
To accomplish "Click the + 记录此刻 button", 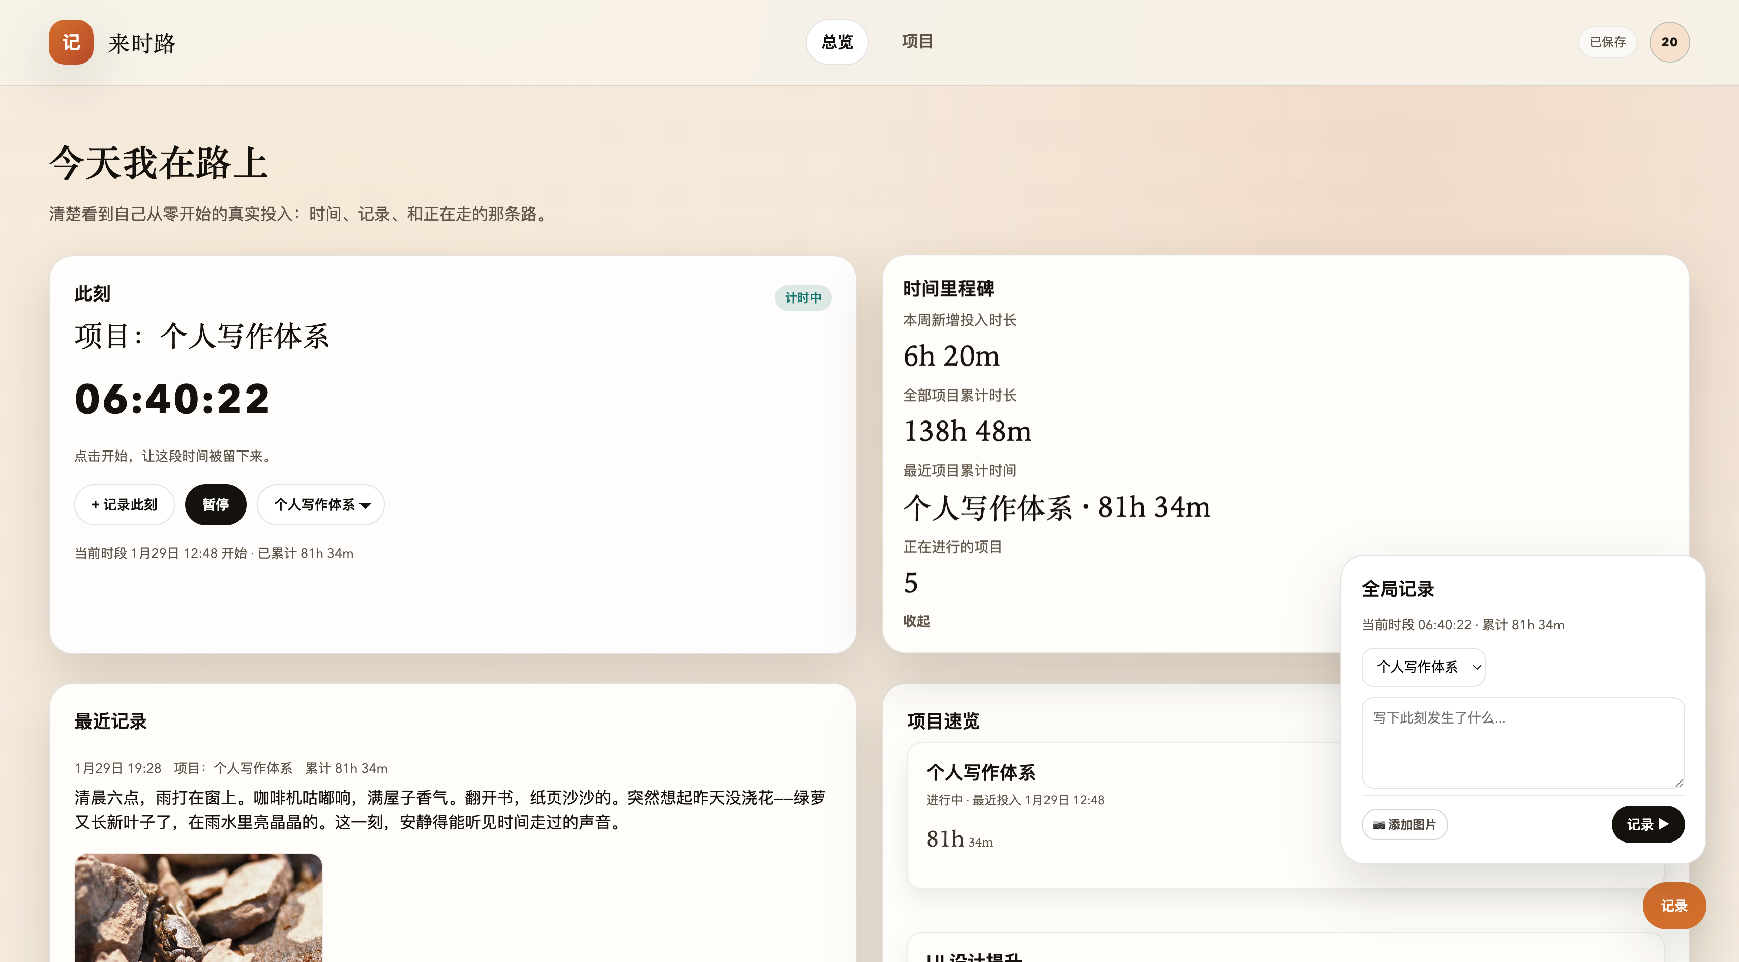I will coord(124,504).
